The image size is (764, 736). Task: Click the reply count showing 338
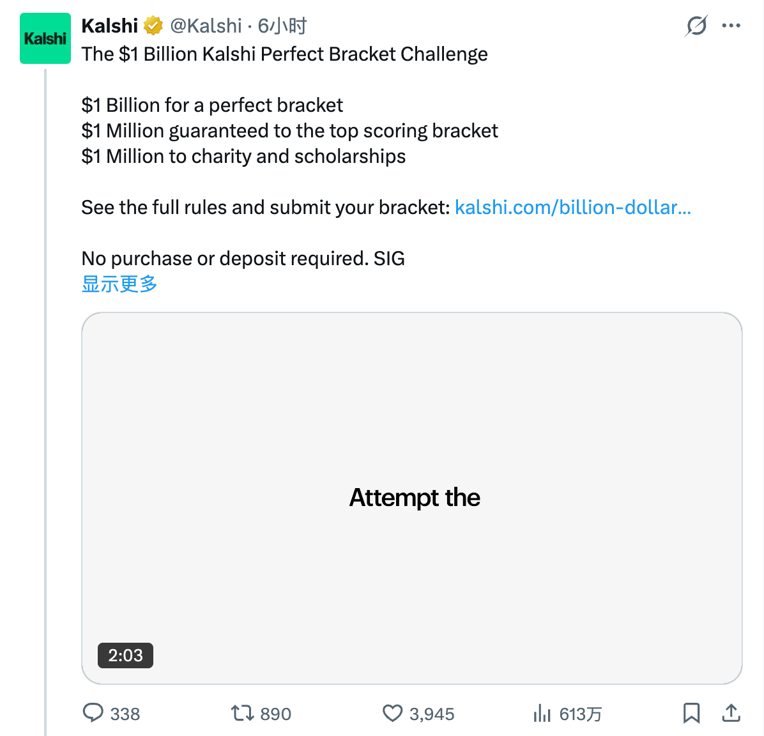tap(127, 714)
